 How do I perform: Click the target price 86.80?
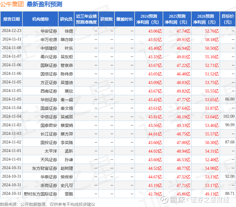tap(230, 99)
